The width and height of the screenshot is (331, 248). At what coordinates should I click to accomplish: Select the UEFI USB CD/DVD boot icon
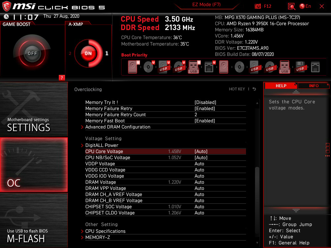coord(179,67)
